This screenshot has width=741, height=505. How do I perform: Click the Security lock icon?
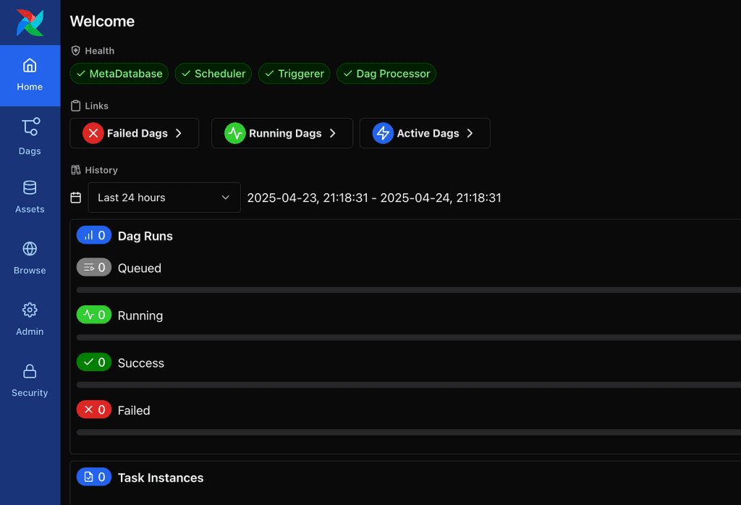[30, 371]
